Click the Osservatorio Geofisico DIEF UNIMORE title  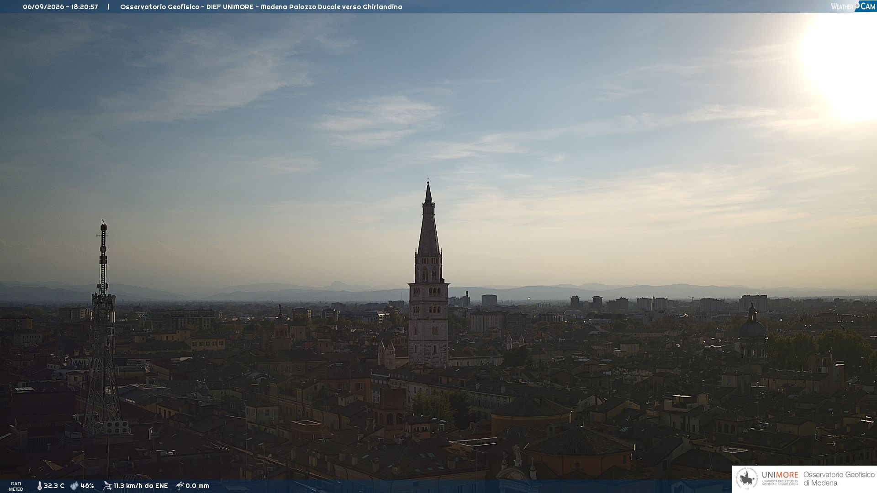[261, 7]
